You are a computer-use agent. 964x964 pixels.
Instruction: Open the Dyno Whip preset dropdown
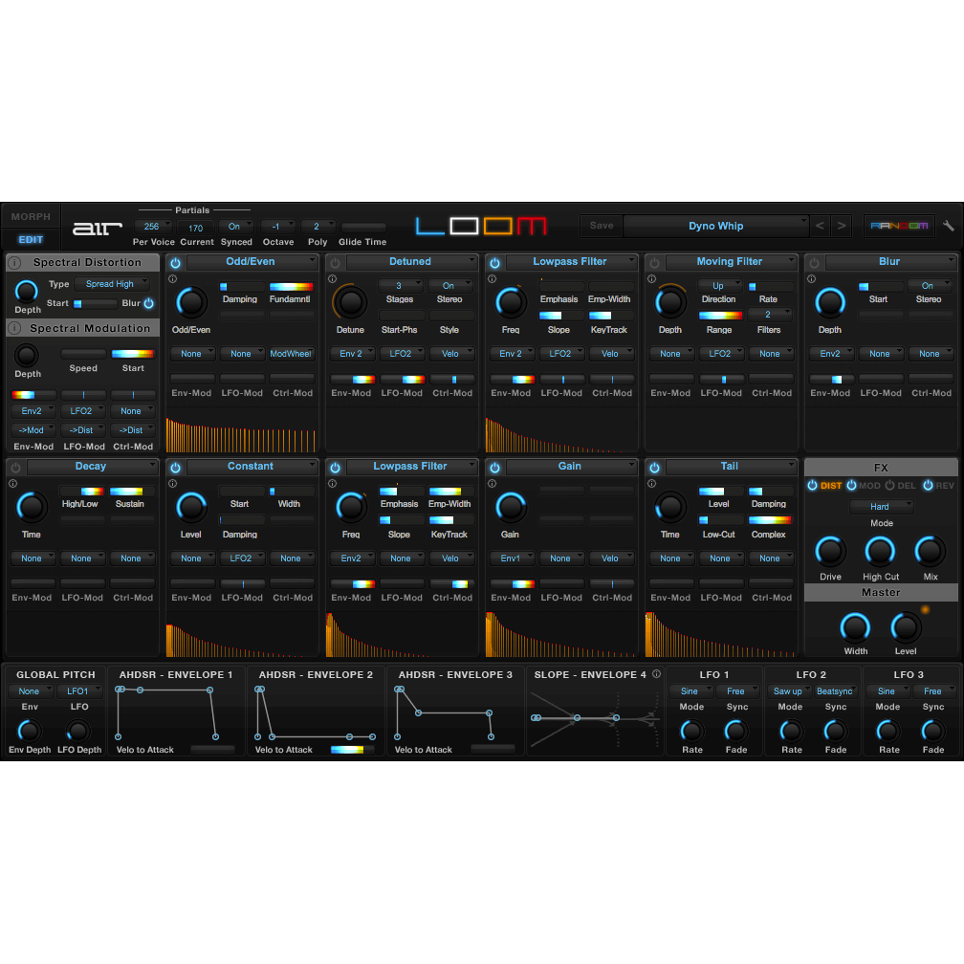(716, 226)
